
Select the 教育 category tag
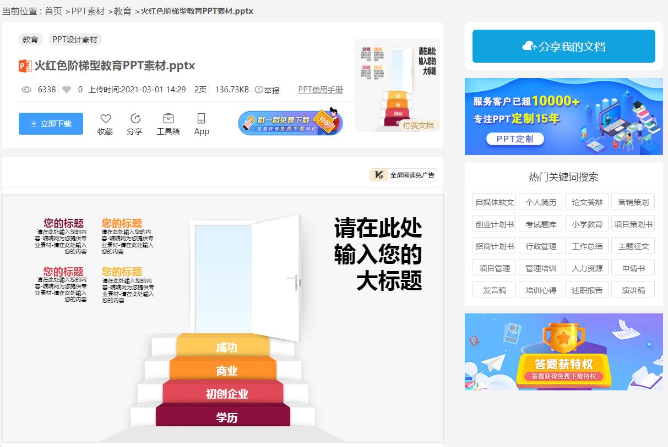tap(31, 39)
